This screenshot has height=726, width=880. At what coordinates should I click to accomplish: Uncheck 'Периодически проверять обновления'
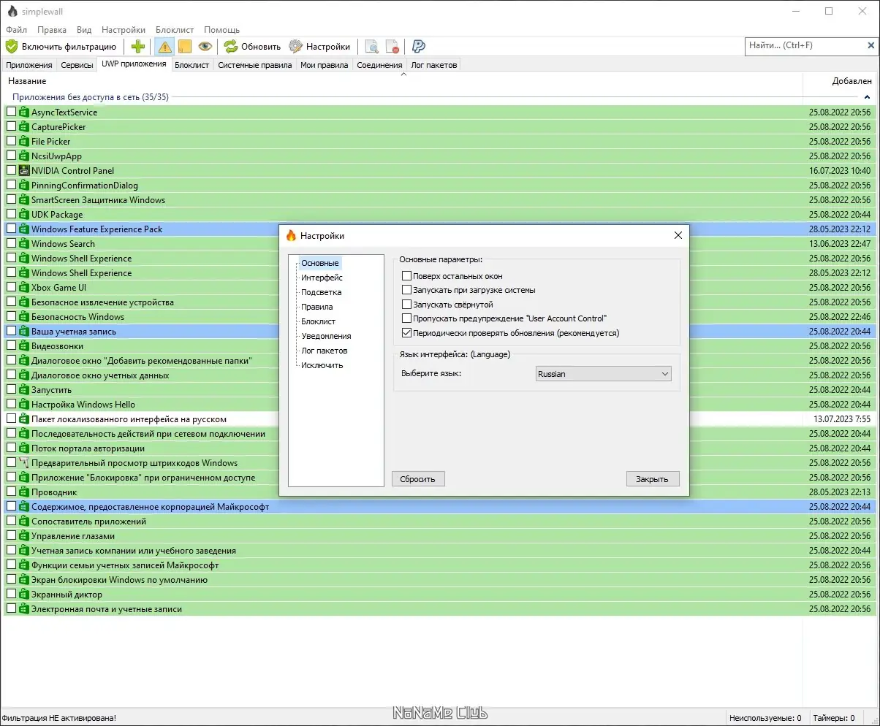pyautogui.click(x=406, y=332)
